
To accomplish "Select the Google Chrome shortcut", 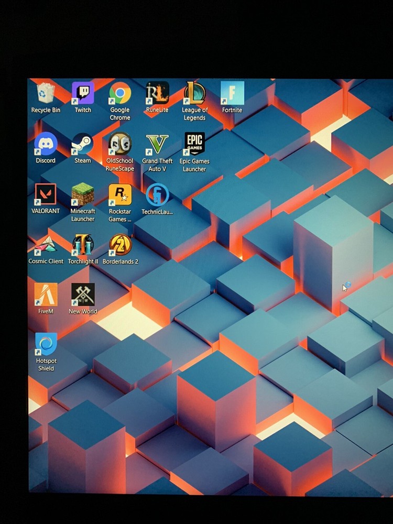I will coord(120,94).
